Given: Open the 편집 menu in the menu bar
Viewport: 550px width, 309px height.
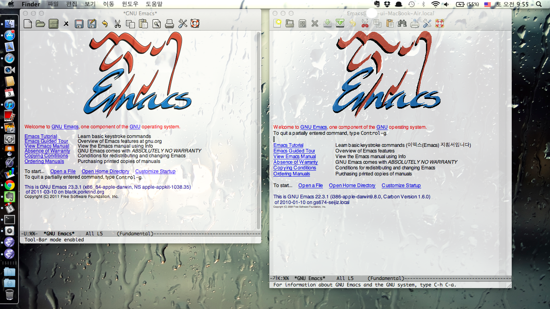Looking at the screenshot, I should (x=72, y=4).
